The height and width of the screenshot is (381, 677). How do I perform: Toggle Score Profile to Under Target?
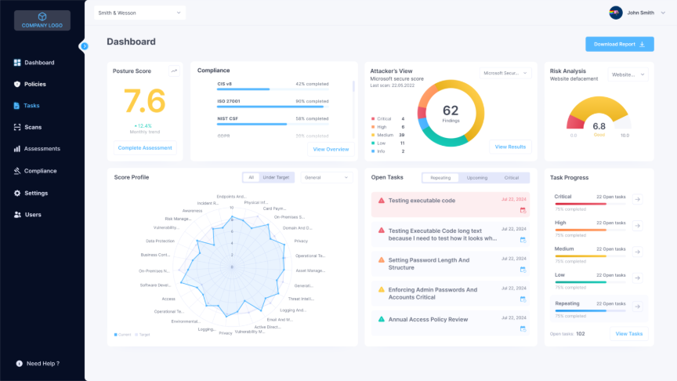275,177
